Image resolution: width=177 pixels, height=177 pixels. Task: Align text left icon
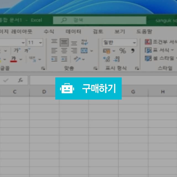(54, 51)
